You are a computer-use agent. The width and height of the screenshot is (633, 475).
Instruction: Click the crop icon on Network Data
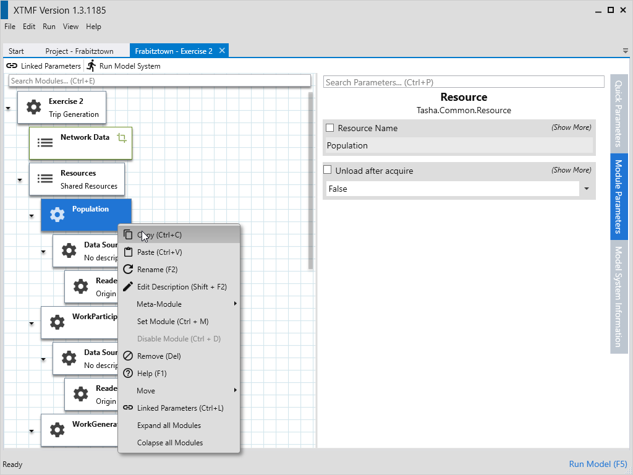(122, 138)
